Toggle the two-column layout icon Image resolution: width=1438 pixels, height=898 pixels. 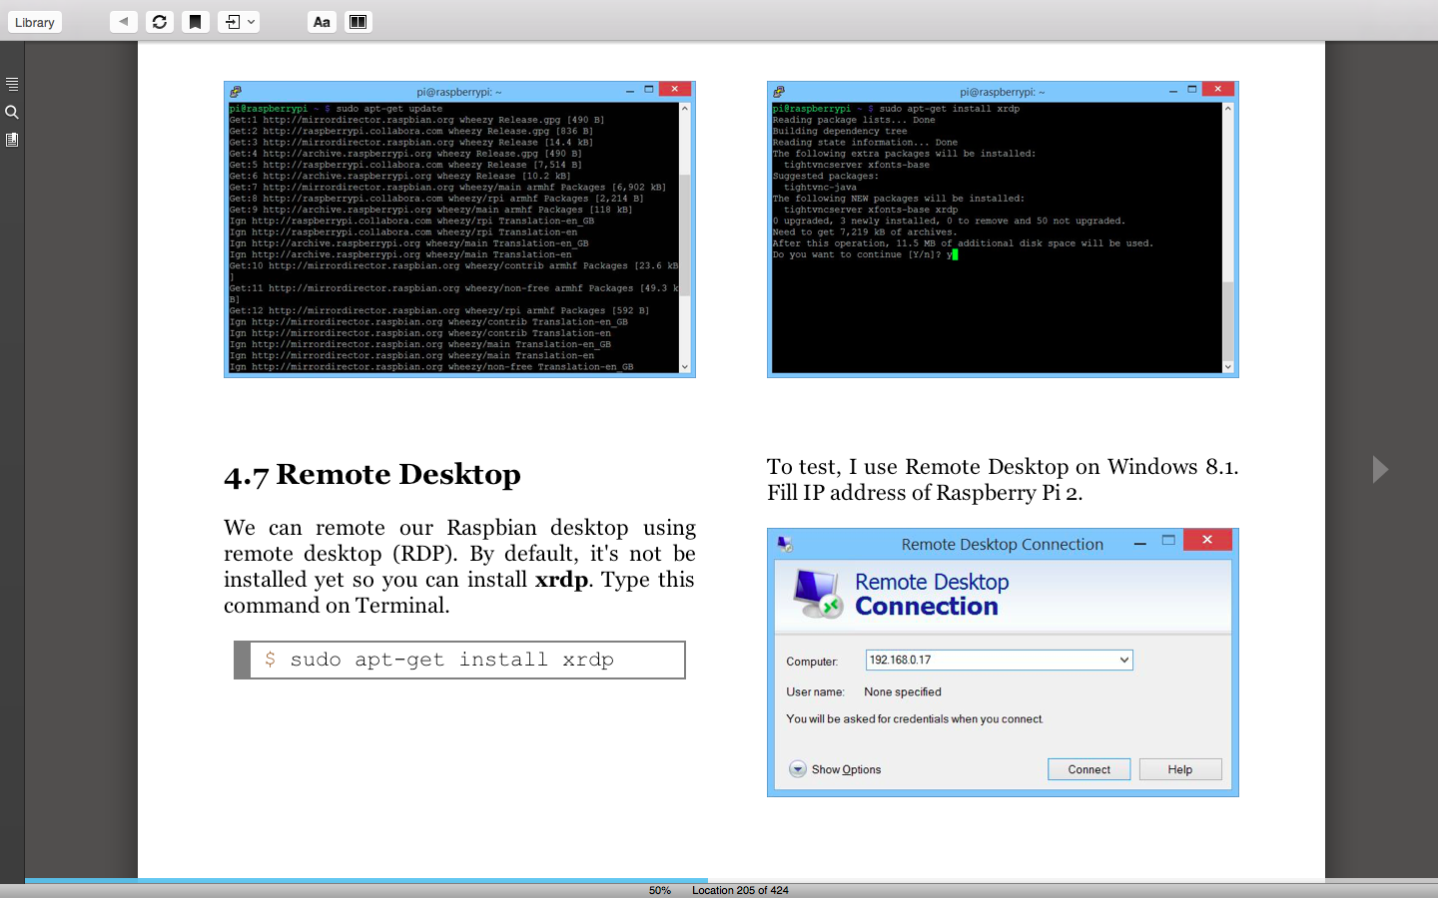tap(359, 21)
